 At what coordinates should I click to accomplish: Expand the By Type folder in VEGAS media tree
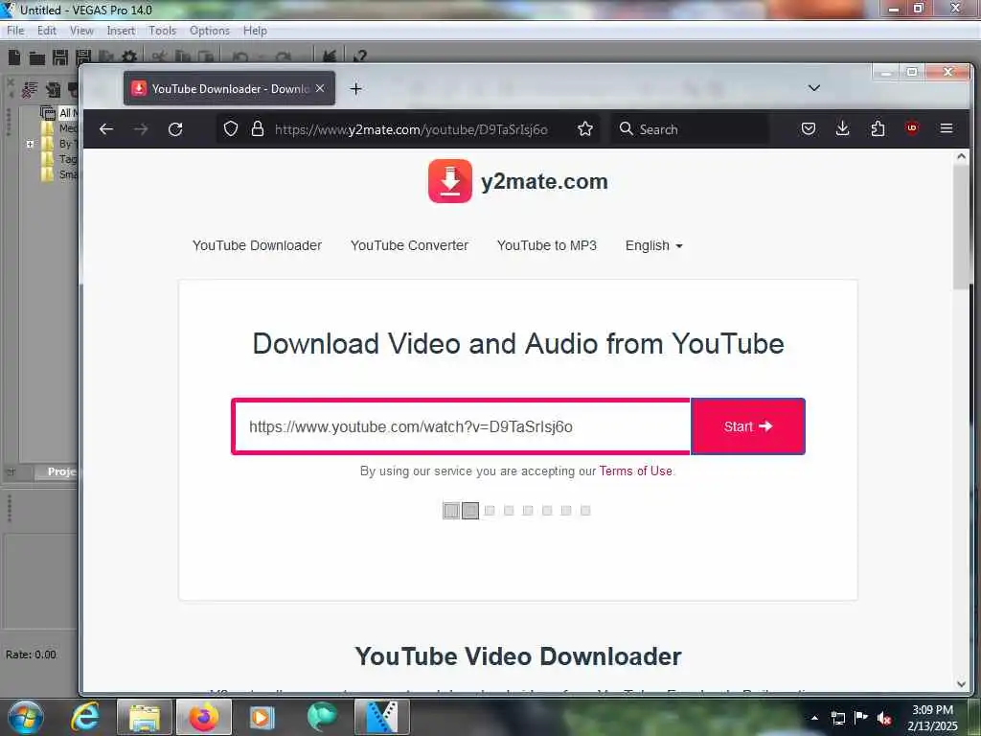[30, 144]
